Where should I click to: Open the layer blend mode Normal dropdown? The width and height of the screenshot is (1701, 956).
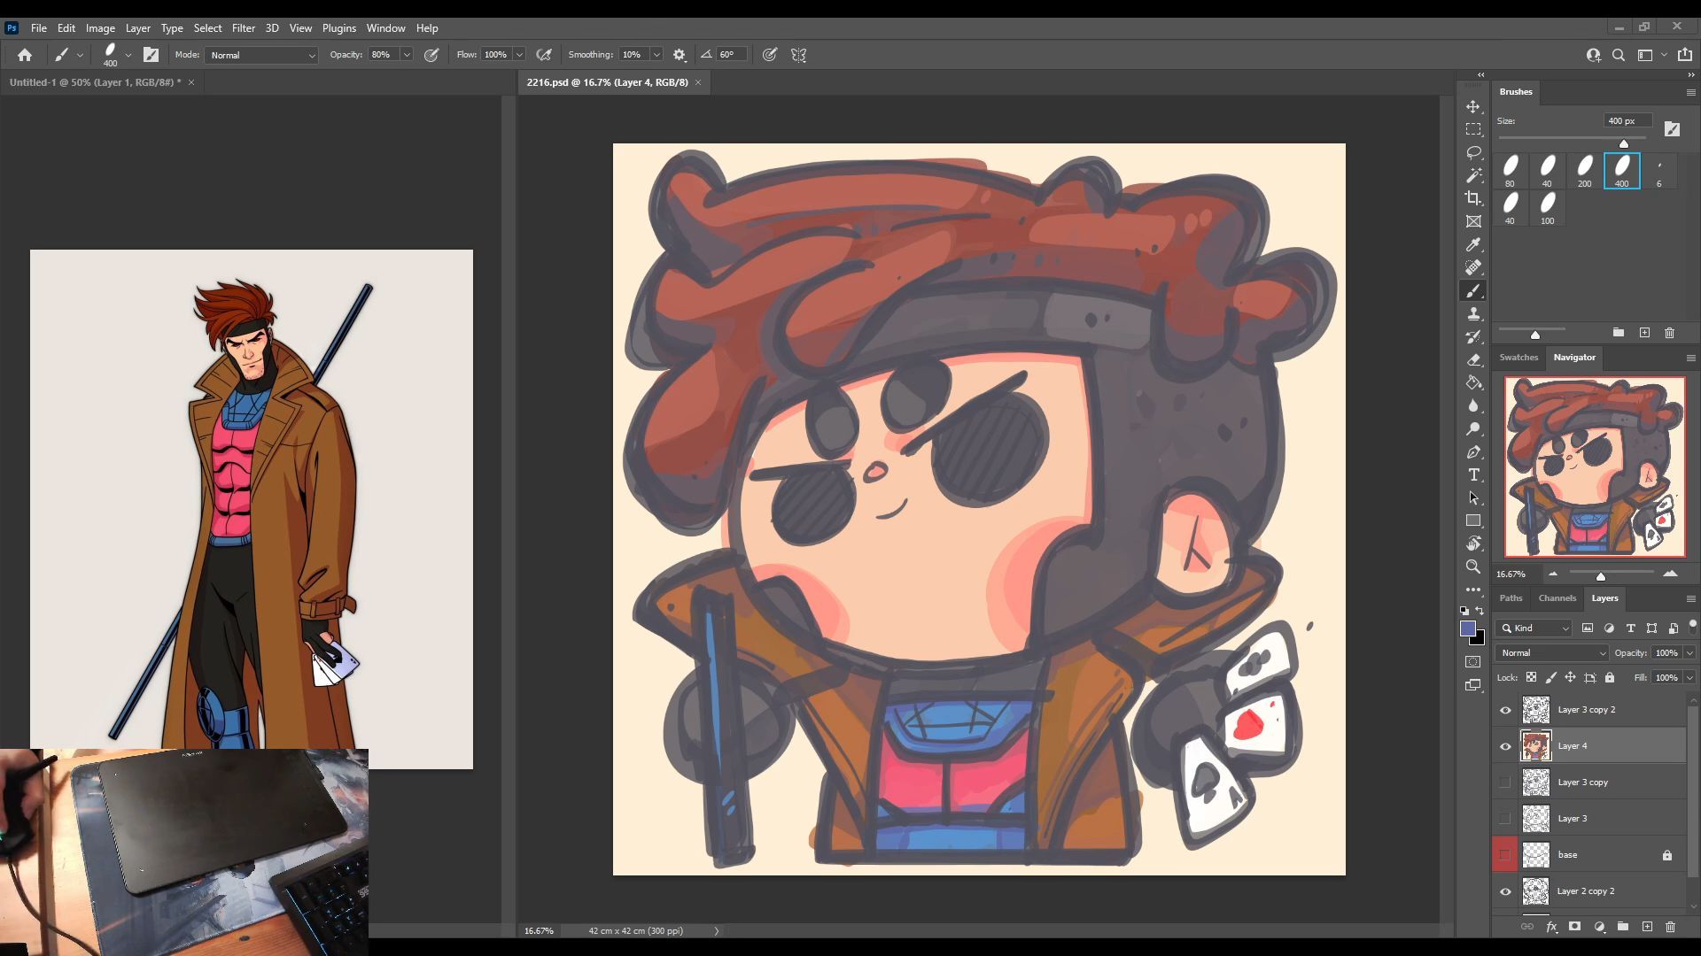point(1552,653)
